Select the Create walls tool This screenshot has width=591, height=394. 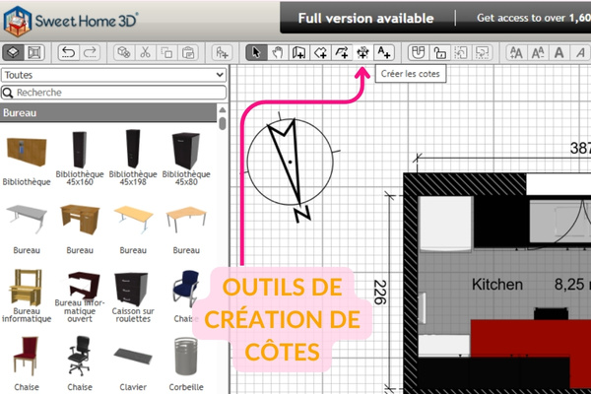click(298, 52)
